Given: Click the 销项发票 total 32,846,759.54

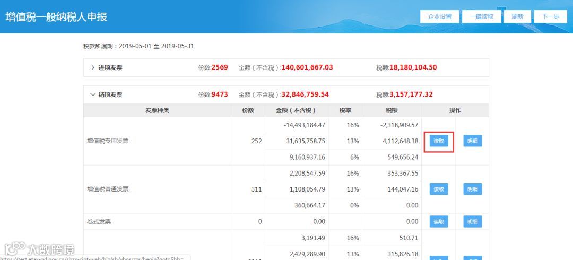Looking at the screenshot, I should pyautogui.click(x=305, y=94).
